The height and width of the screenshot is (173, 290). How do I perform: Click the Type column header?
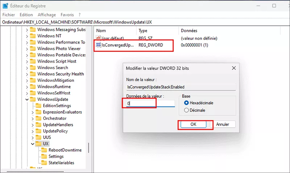tap(158, 31)
